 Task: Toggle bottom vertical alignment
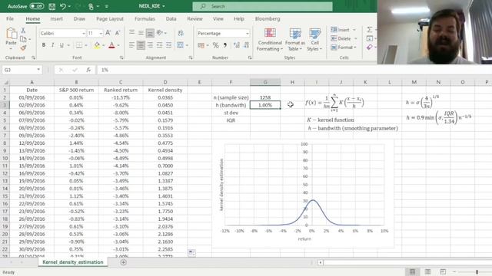pos(150,33)
